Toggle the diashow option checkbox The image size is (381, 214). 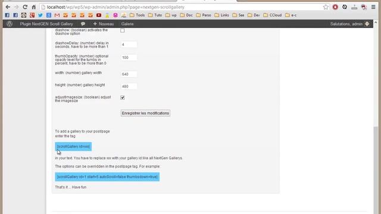[123, 30]
